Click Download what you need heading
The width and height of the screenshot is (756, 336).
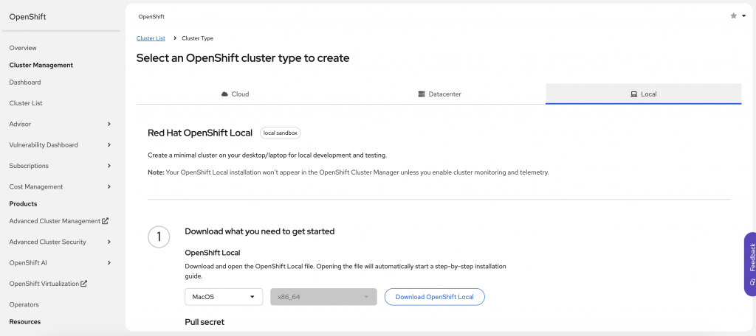tap(260, 231)
